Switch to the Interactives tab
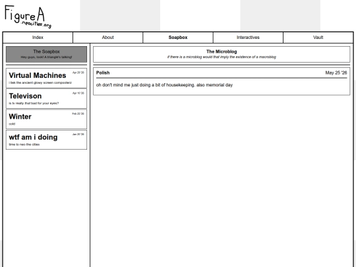 pyautogui.click(x=248, y=38)
